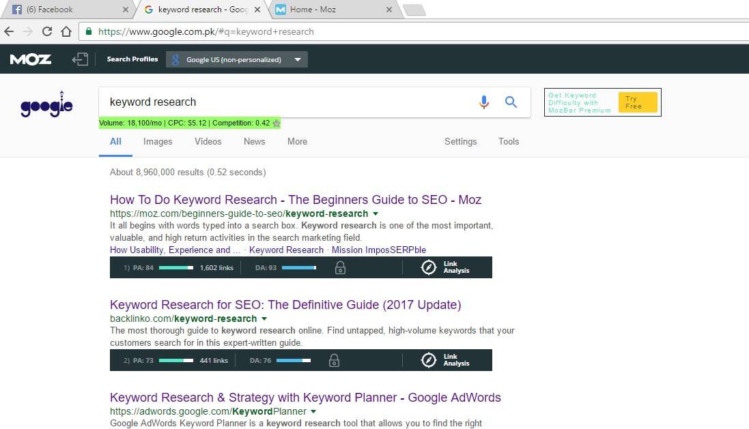Expand the moz.com result URL arrow
The image size is (749, 429).
tap(376, 213)
